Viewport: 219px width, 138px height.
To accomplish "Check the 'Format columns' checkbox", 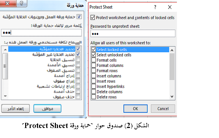I will pyautogui.click(x=93, y=65).
